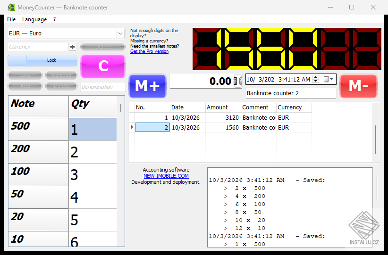388x255 pixels.
Task: Click the Date column header
Action: (x=188, y=107)
